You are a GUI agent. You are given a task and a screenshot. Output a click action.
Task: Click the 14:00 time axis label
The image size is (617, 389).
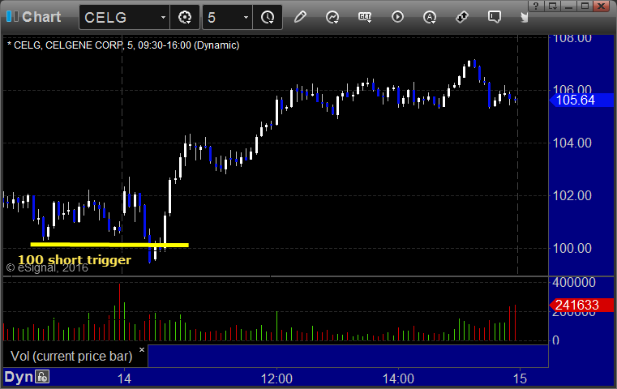coord(398,378)
